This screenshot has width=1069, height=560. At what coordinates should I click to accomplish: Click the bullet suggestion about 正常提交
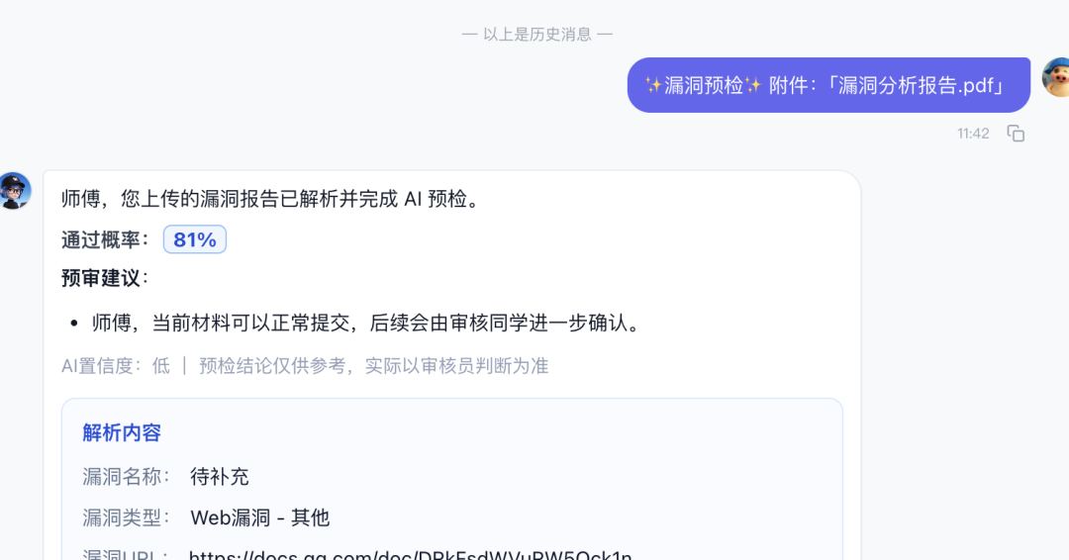pyautogui.click(x=368, y=323)
